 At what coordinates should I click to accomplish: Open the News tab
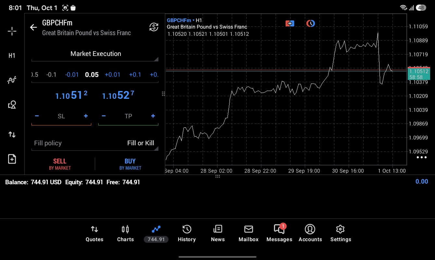(218, 234)
